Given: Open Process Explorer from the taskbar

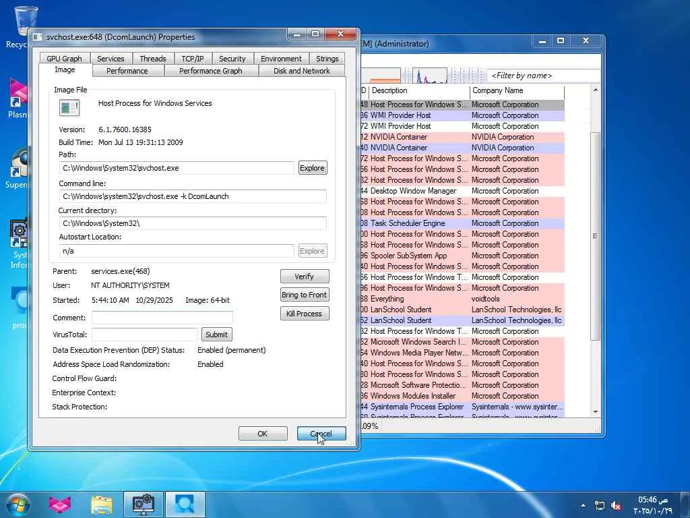Looking at the screenshot, I should [185, 505].
